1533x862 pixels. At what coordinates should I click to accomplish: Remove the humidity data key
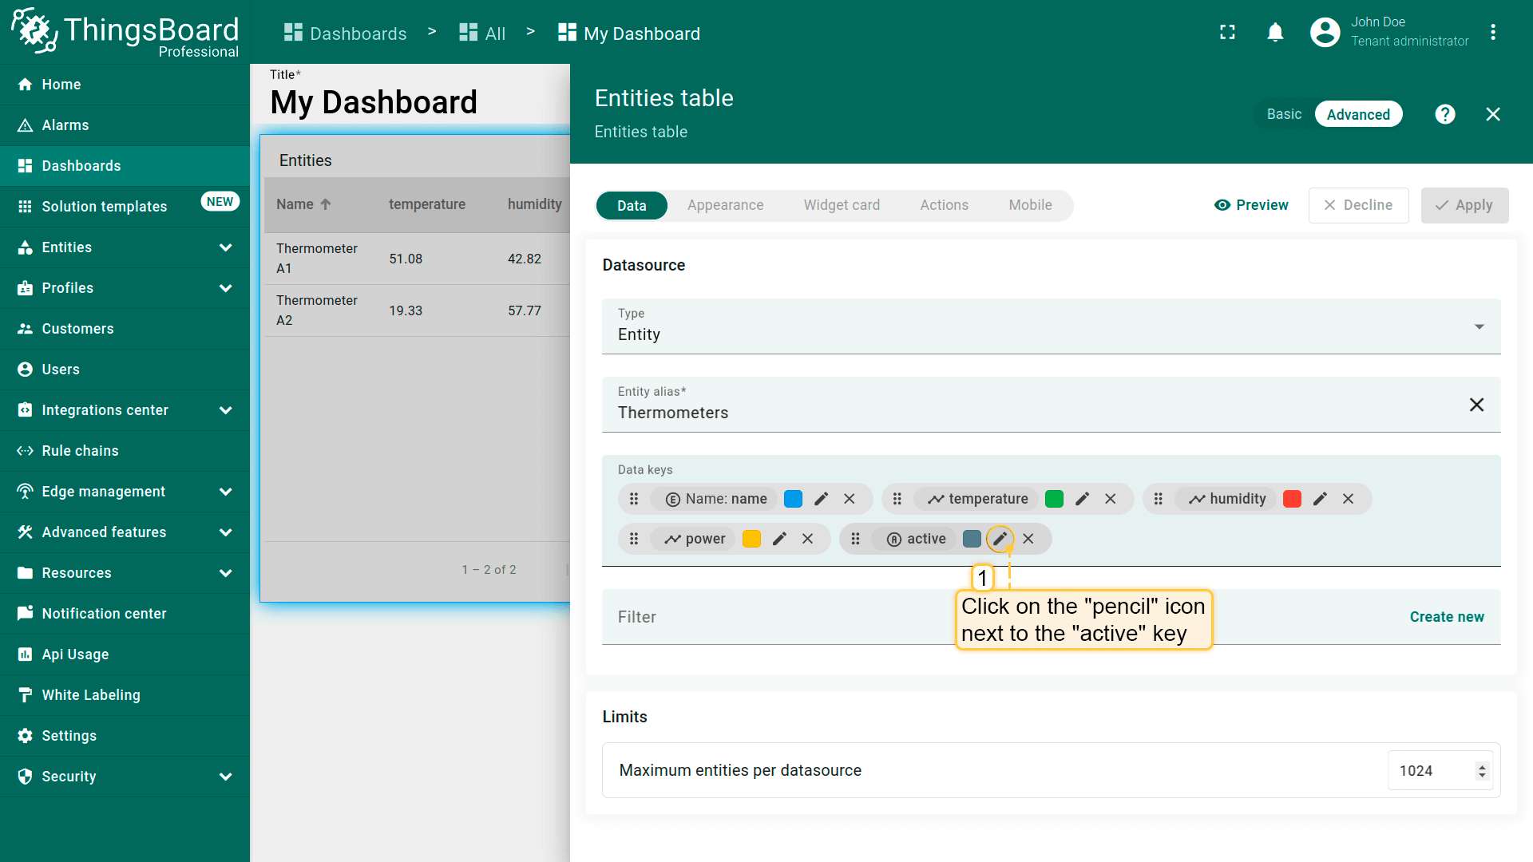pos(1348,499)
